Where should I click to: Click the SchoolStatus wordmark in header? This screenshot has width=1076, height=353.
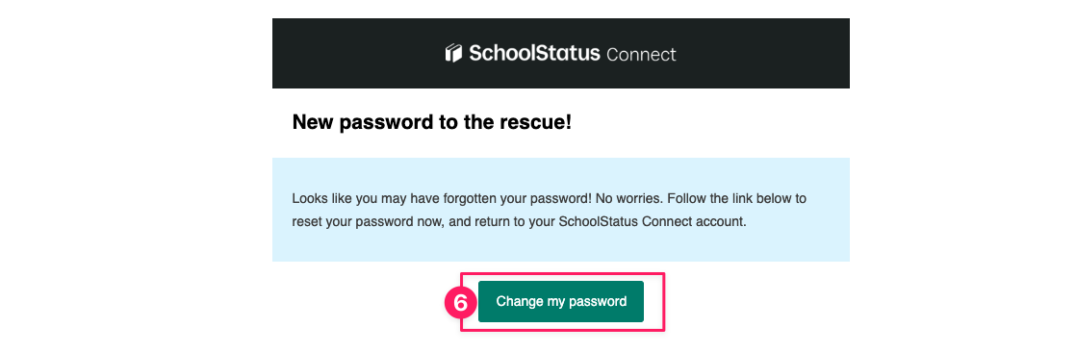click(x=534, y=53)
